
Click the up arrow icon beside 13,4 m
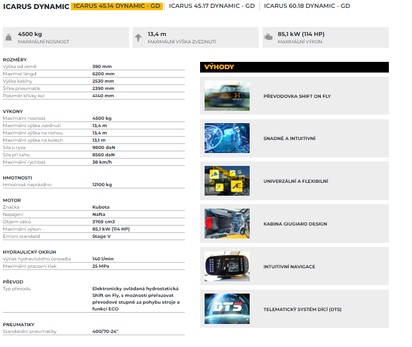point(138,38)
